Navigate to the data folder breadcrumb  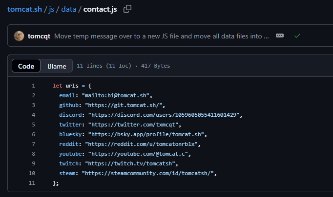pos(69,9)
